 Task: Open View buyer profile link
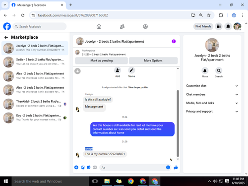(x=138, y=87)
